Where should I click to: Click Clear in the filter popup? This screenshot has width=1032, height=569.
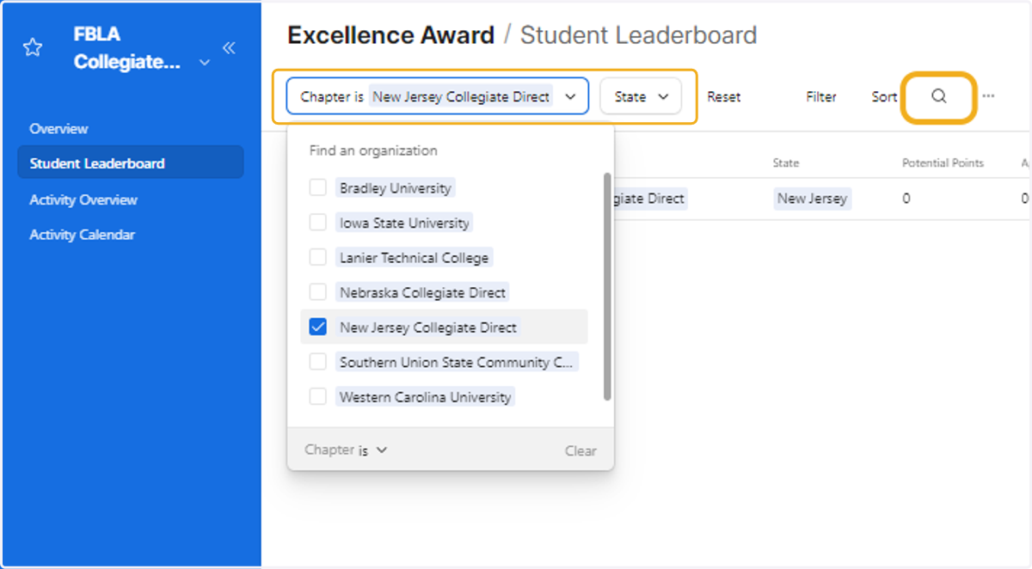point(580,450)
